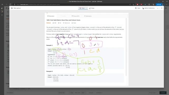Switch to the Discuss tab
Screen dimensions: 169x95
(76, 16)
